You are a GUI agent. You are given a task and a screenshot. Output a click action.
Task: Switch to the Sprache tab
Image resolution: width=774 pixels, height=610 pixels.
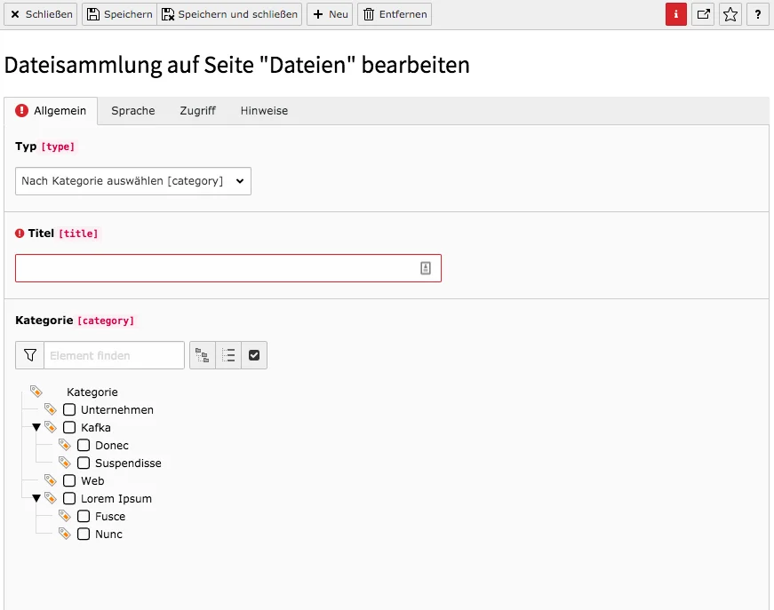coord(133,111)
